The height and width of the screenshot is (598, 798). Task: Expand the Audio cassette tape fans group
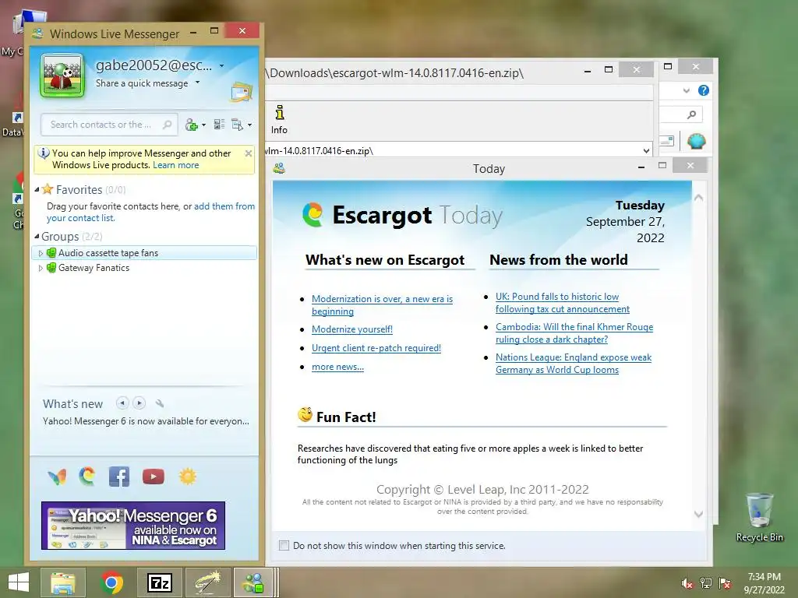coord(41,253)
